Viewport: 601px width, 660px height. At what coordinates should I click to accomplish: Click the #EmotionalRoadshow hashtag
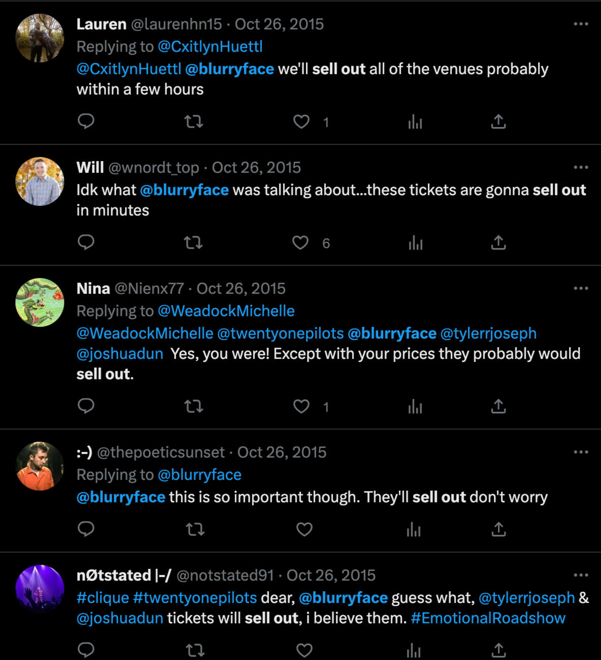coord(488,618)
